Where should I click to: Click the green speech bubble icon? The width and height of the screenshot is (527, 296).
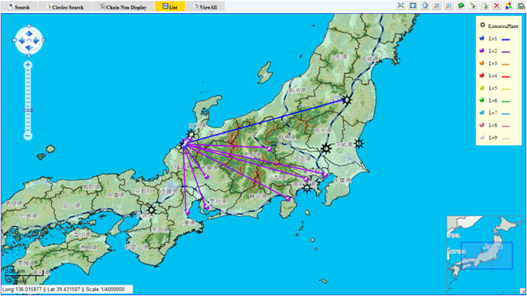tap(461, 5)
